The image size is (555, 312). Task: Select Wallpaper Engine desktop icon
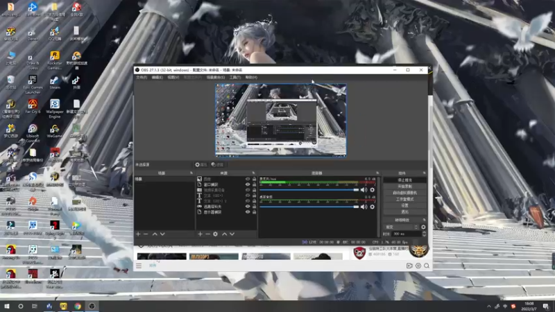click(55, 109)
